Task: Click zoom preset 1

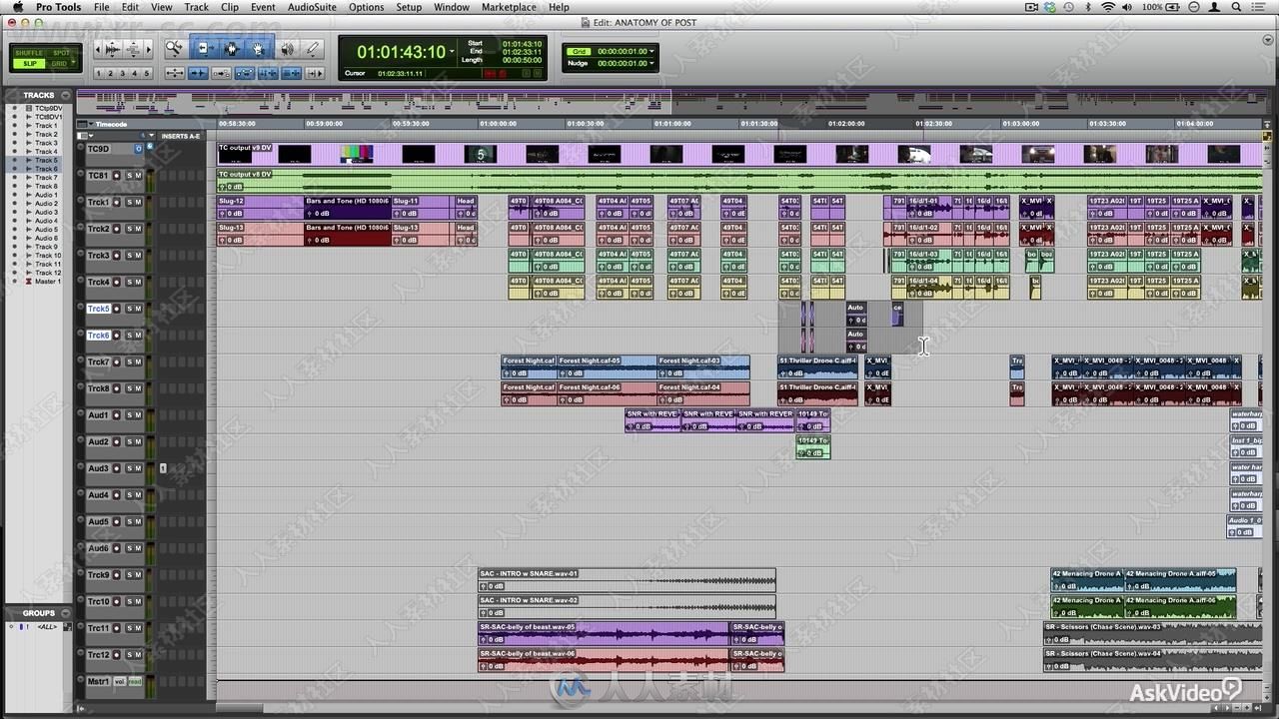Action: point(99,73)
